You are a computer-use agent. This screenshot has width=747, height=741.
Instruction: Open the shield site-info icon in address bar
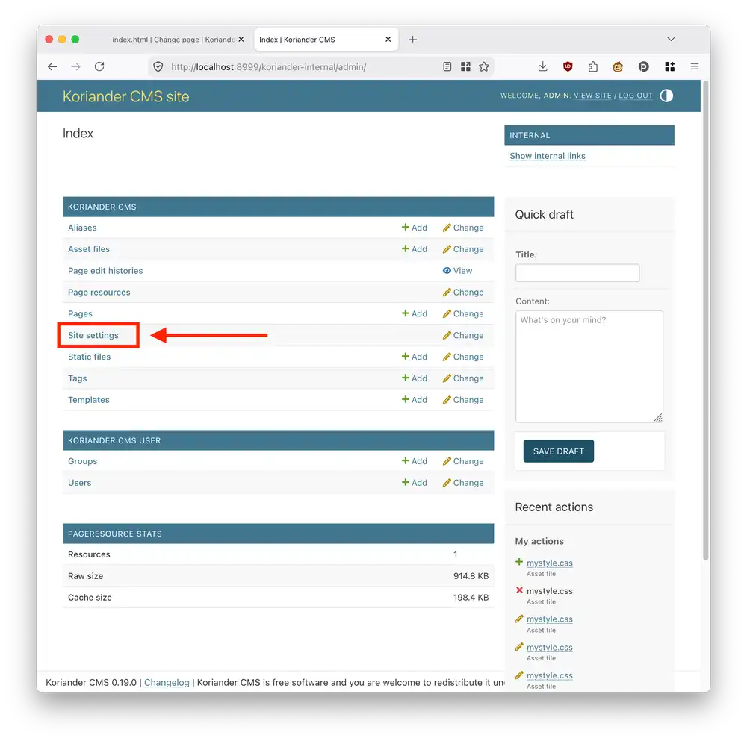click(158, 67)
